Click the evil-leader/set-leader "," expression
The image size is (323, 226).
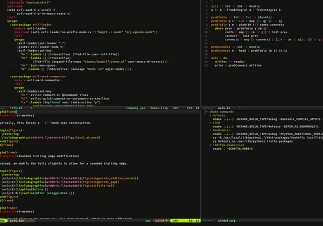[41, 43]
